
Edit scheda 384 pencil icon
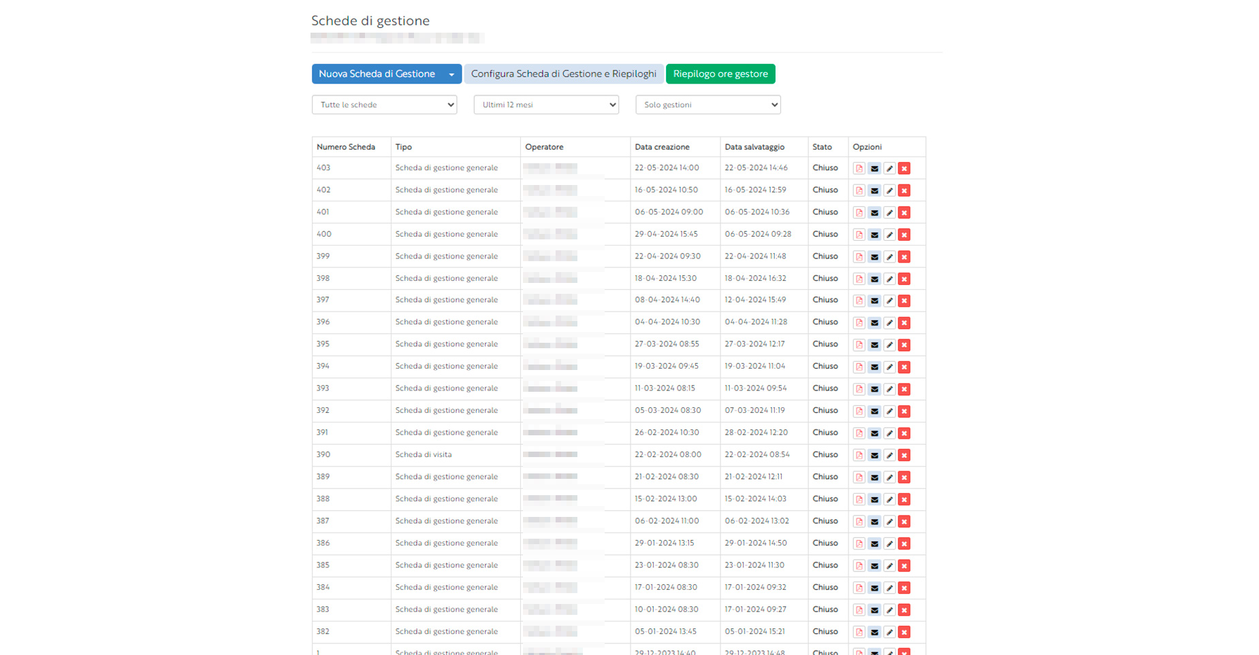pos(889,588)
